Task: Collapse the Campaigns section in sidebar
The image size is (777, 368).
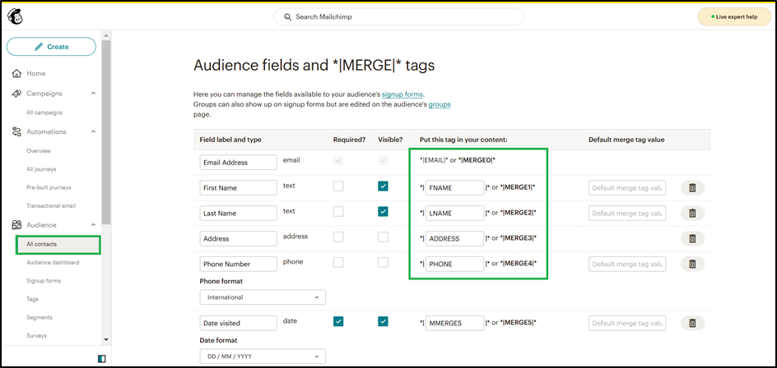Action: tap(93, 94)
